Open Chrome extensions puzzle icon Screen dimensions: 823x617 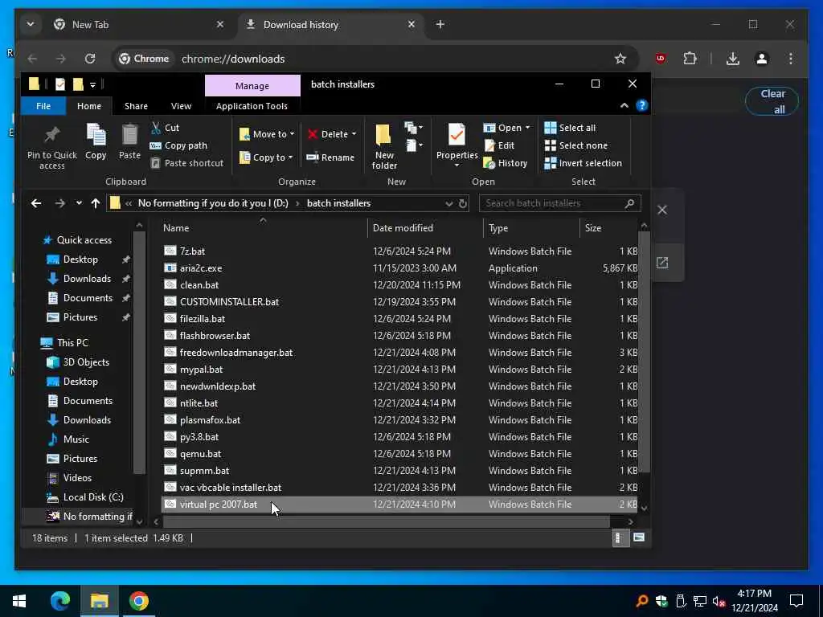(690, 59)
